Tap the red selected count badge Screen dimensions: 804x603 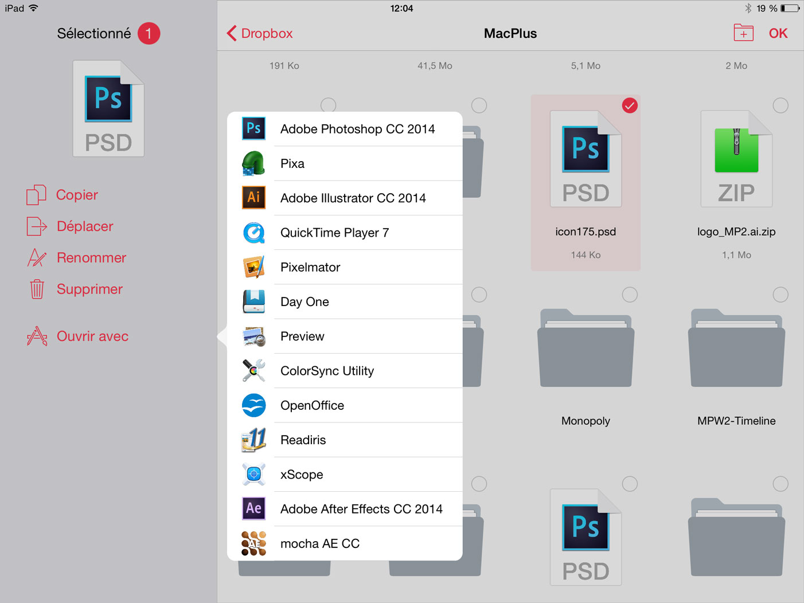149,33
